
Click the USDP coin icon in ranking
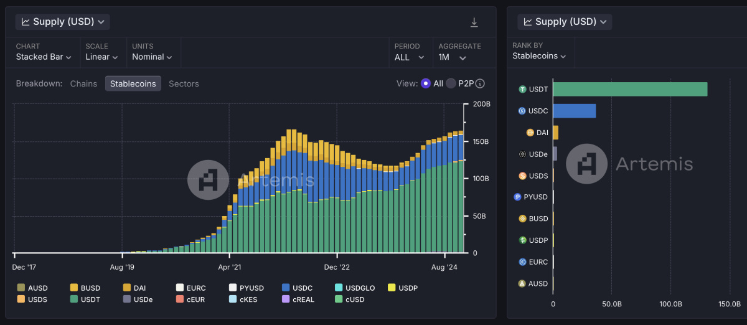pos(522,240)
